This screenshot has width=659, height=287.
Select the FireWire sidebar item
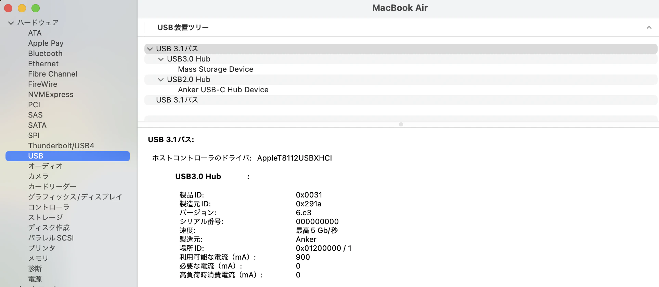coord(43,84)
